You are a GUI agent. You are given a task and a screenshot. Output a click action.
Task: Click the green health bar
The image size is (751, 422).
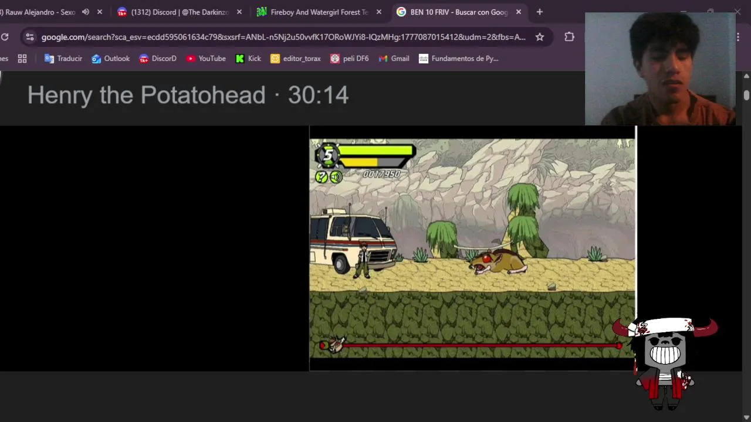(x=376, y=151)
